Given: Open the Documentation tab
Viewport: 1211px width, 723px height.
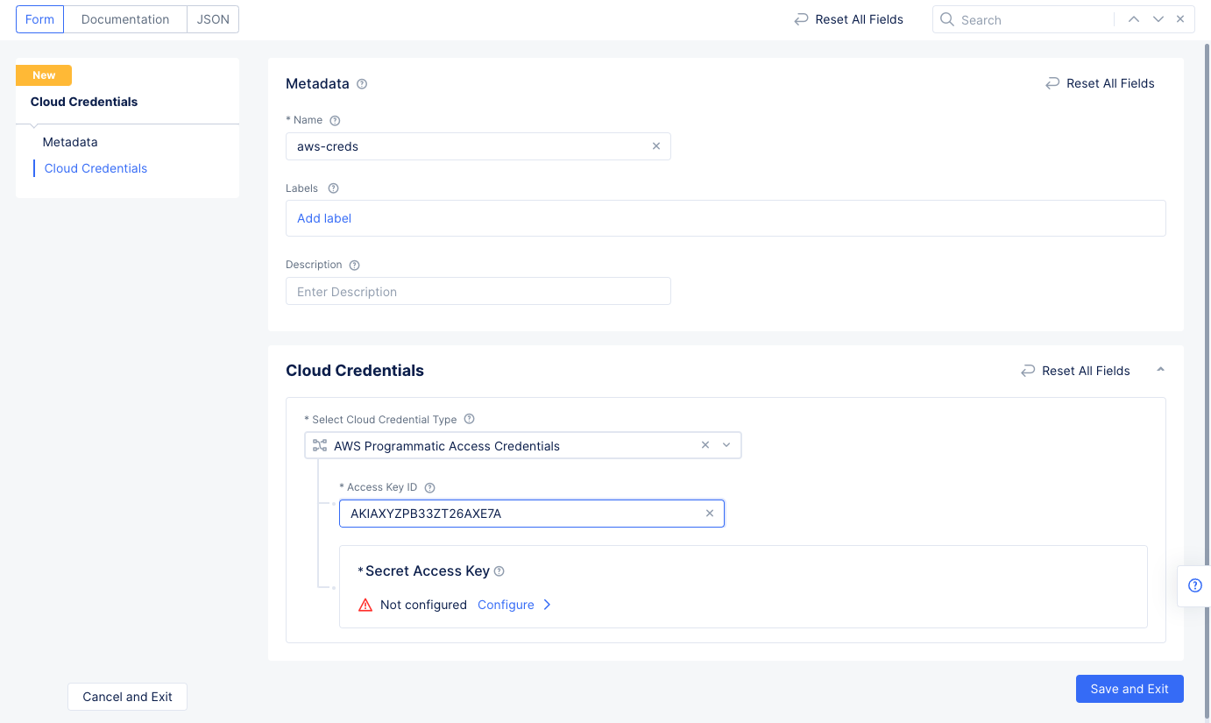Looking at the screenshot, I should pos(124,18).
